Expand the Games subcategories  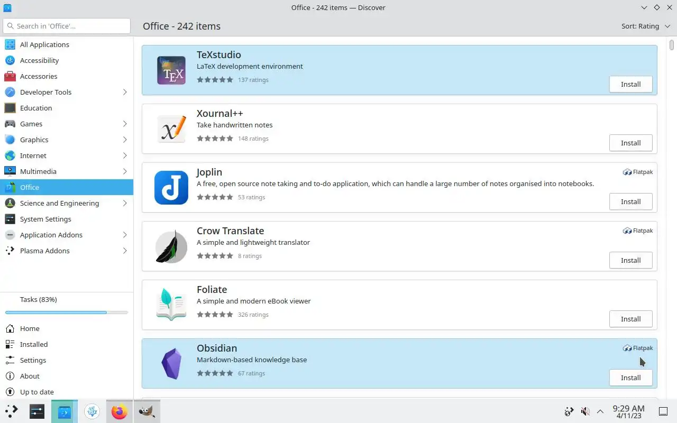pos(125,124)
